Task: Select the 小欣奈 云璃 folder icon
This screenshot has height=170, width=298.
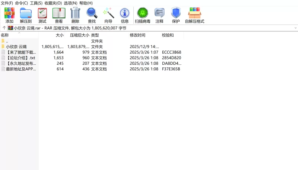Action: pyautogui.click(x=3, y=46)
